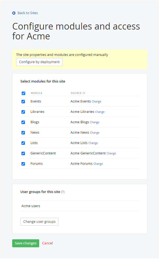Change the source for Acme Libraries

pyautogui.click(x=100, y=112)
